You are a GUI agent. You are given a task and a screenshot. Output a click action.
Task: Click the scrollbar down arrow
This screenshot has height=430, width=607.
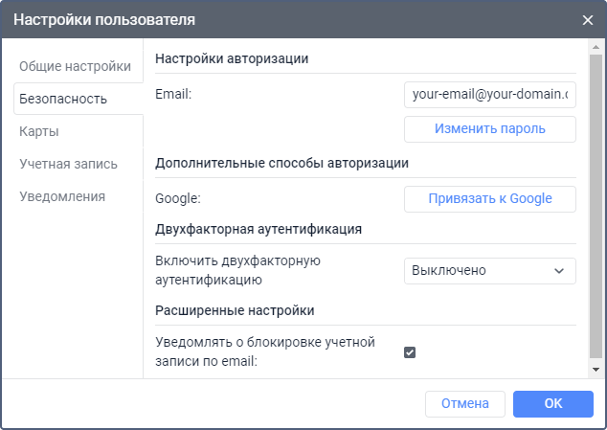(596, 369)
